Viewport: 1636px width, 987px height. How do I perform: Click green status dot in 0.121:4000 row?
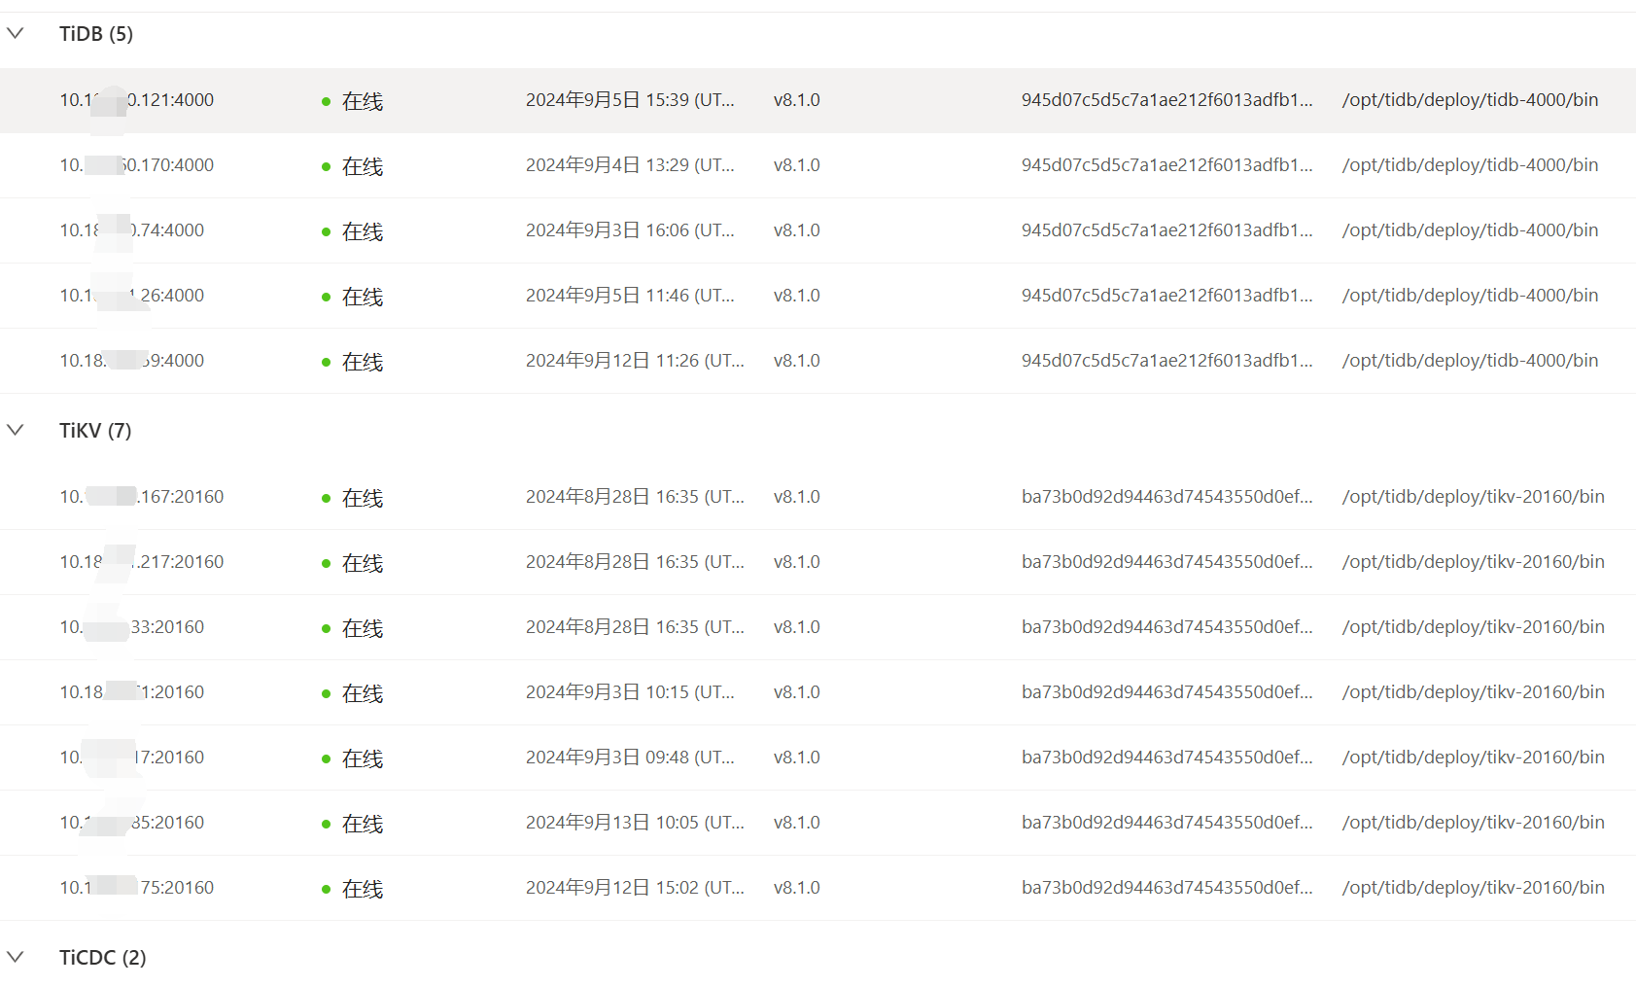(x=327, y=101)
